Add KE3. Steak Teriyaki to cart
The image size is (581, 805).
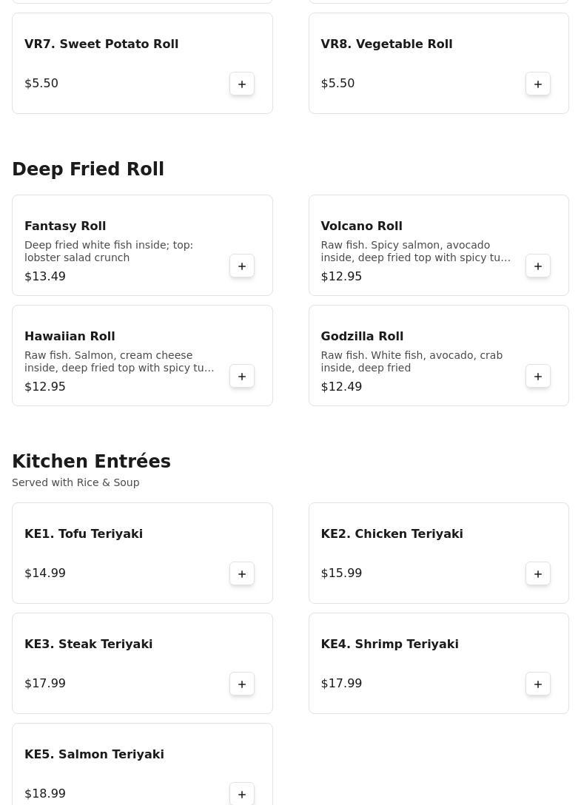click(x=242, y=684)
